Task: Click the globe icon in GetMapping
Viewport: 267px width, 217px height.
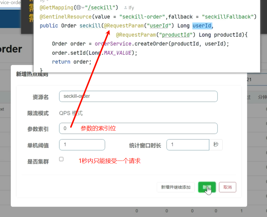Action: [x=79, y=7]
